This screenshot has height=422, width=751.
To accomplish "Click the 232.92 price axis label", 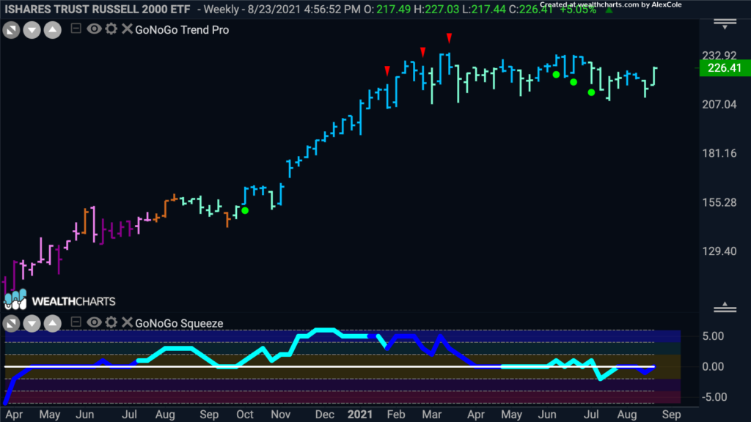I will 719,56.
